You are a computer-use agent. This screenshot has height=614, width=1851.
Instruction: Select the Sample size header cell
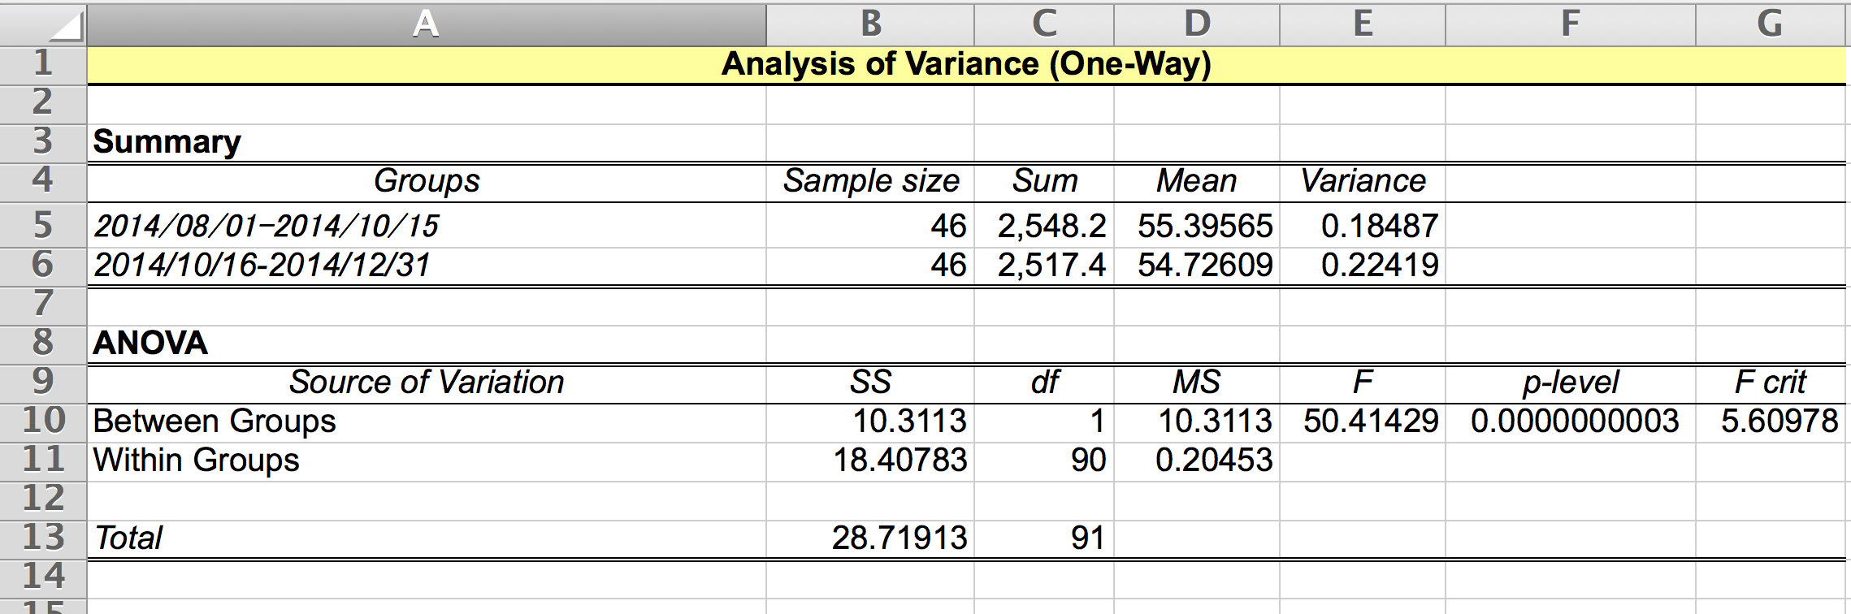point(870,181)
